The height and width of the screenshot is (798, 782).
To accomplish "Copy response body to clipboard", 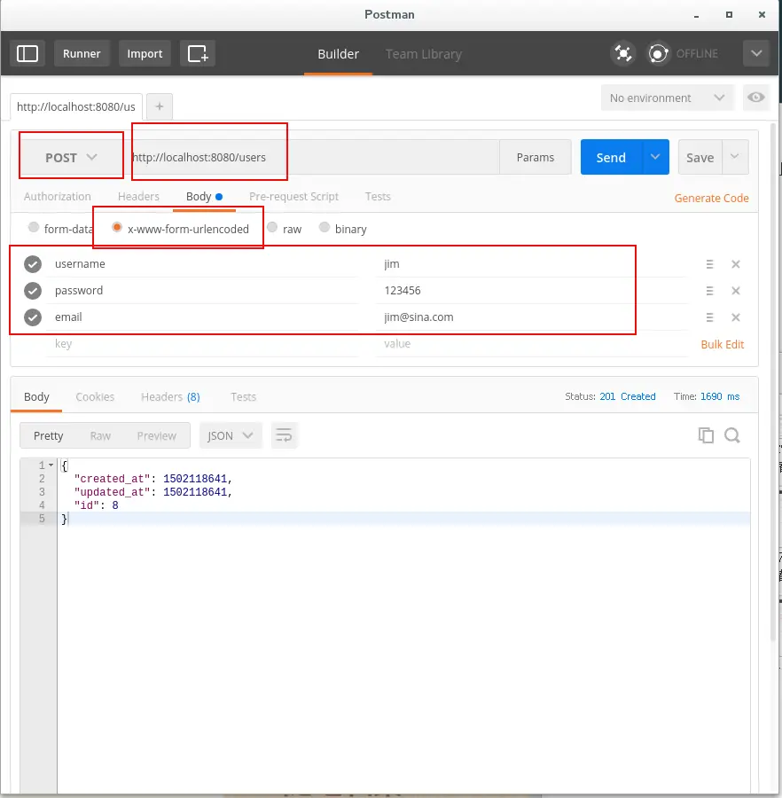I will [x=706, y=435].
